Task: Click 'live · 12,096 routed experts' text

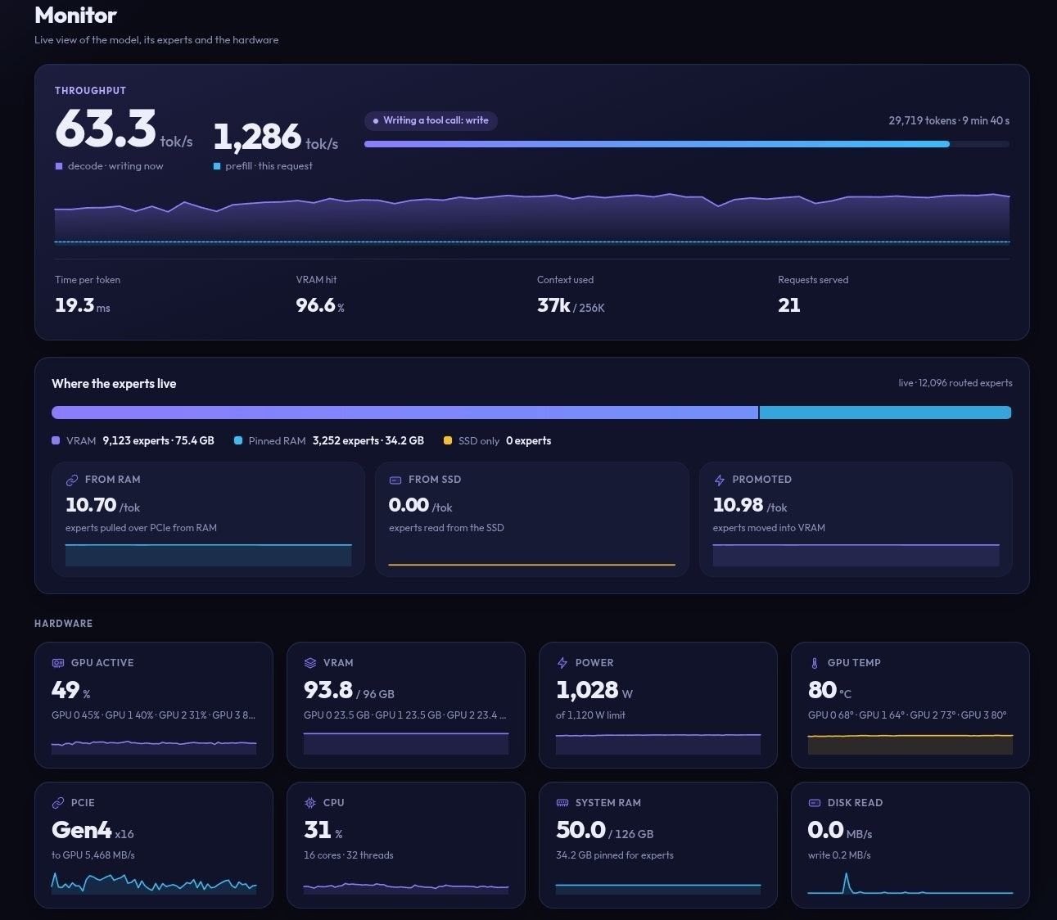Action: pyautogui.click(x=955, y=383)
